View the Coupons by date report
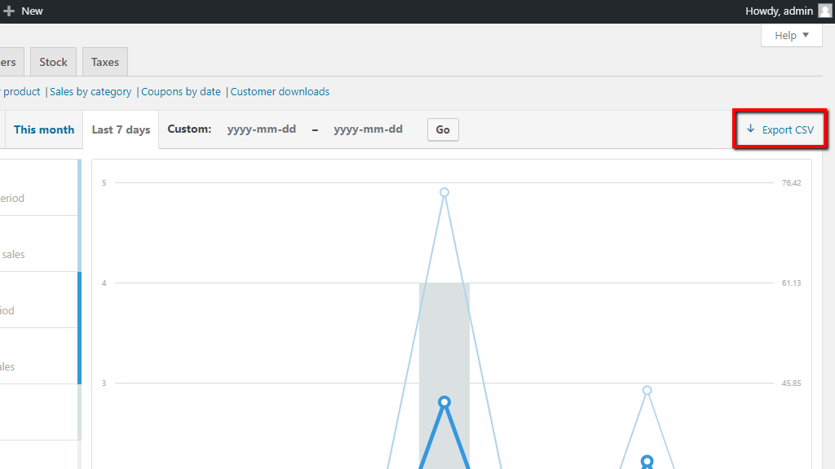The image size is (835, 469). 181,91
